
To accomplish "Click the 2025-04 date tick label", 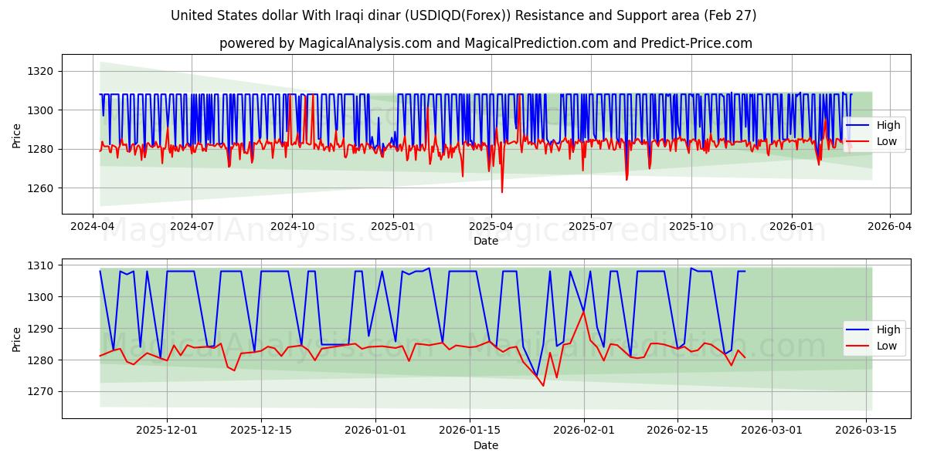I will pyautogui.click(x=491, y=226).
